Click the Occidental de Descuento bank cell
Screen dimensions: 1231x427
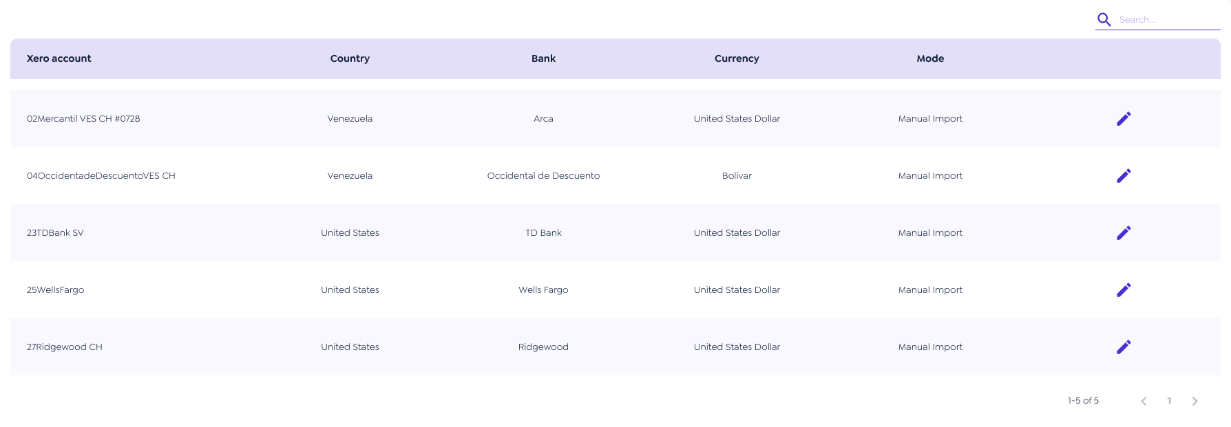click(x=543, y=176)
